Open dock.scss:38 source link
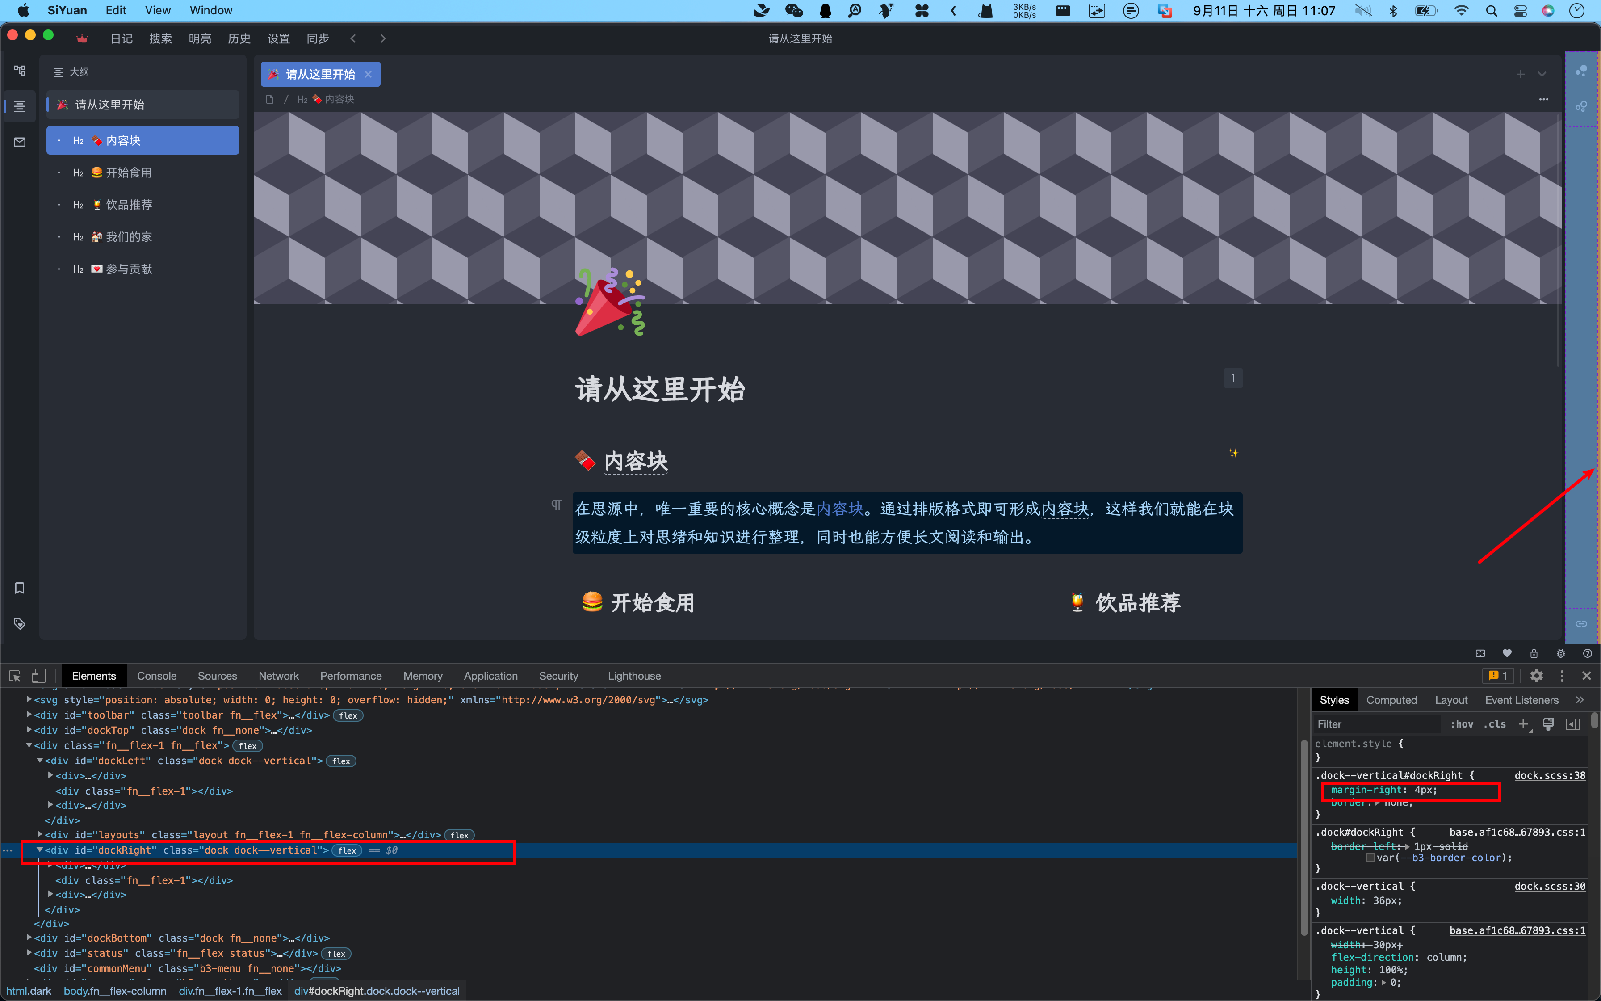 point(1550,775)
